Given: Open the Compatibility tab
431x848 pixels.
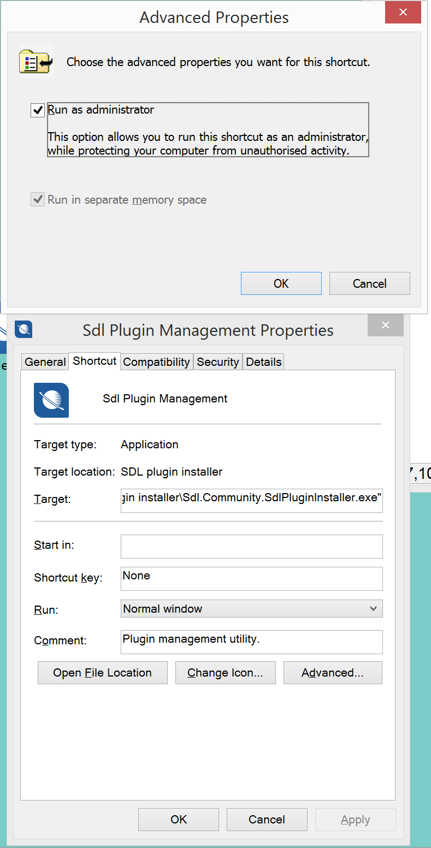Looking at the screenshot, I should click(156, 362).
